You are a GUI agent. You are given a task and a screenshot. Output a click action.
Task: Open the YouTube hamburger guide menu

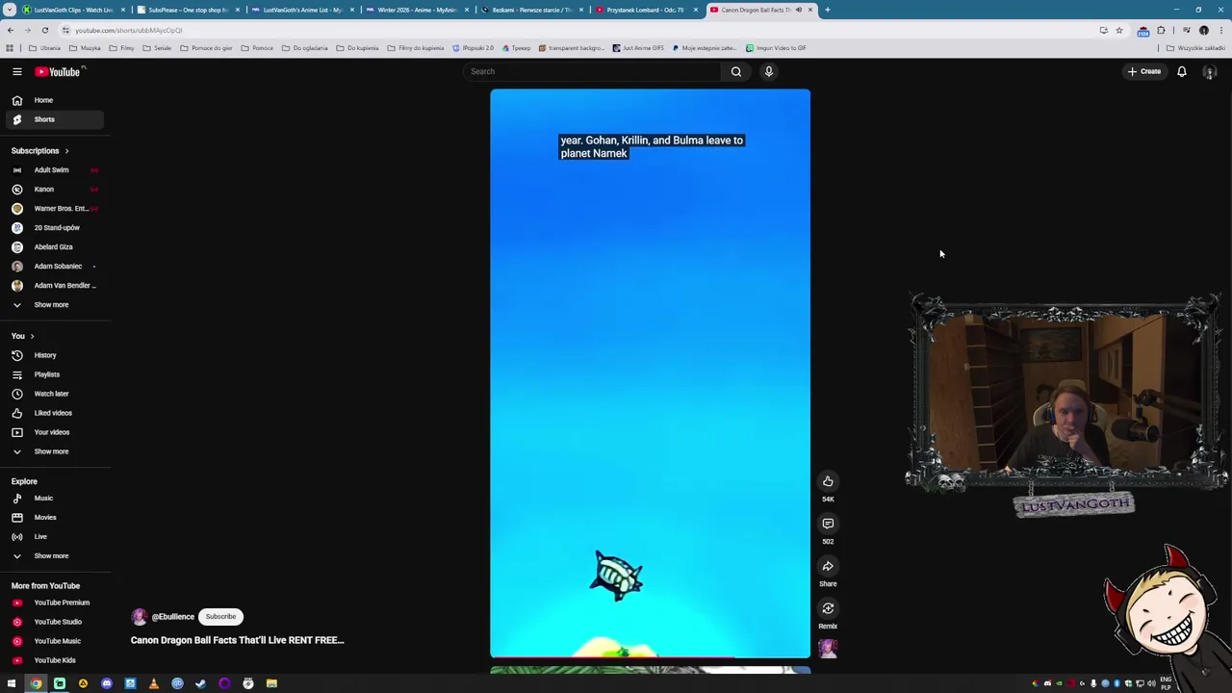(16, 71)
